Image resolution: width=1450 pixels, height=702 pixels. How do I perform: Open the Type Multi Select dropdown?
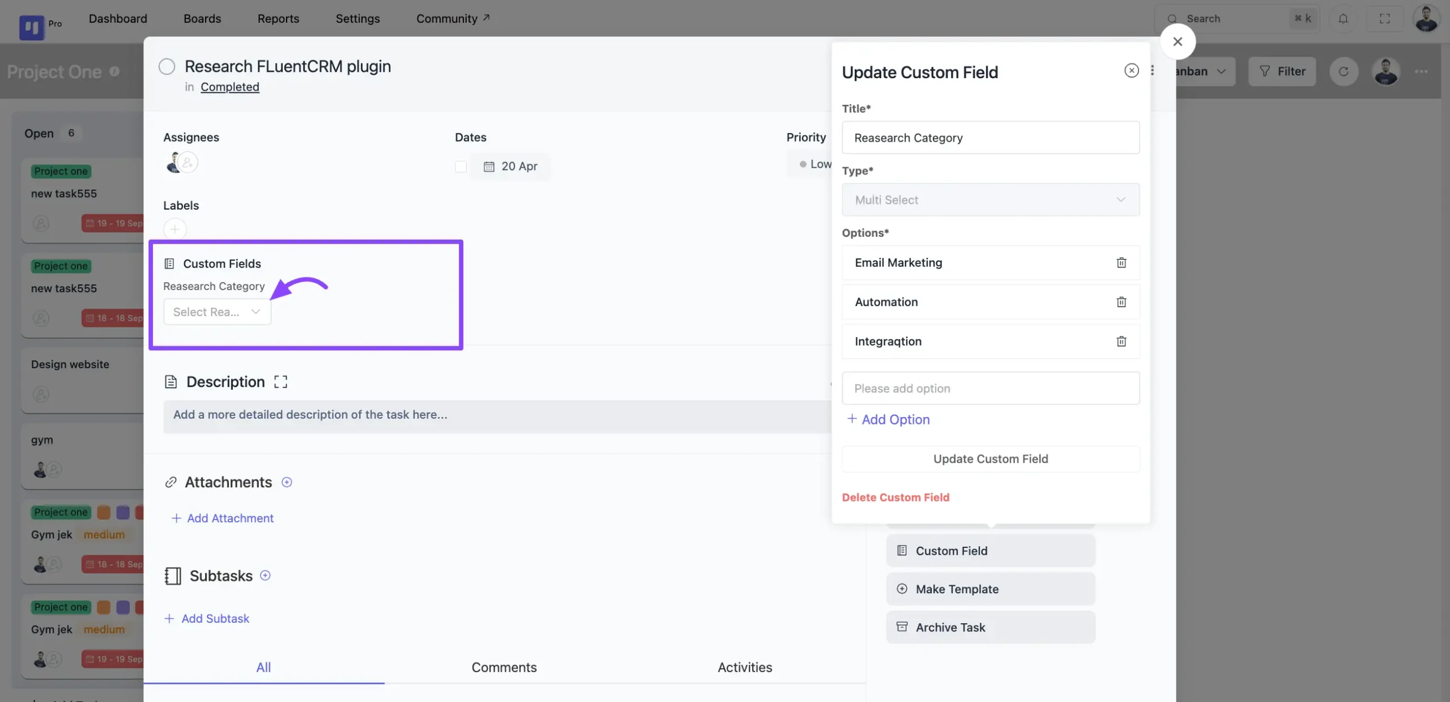tap(990, 199)
